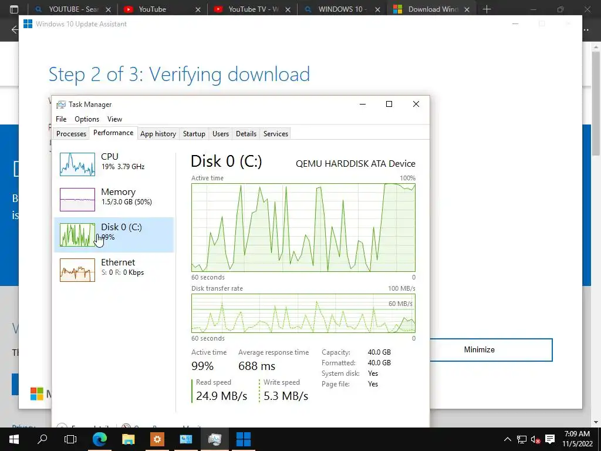The width and height of the screenshot is (601, 451).
Task: Open Task Manager Options menu
Action: (x=87, y=119)
